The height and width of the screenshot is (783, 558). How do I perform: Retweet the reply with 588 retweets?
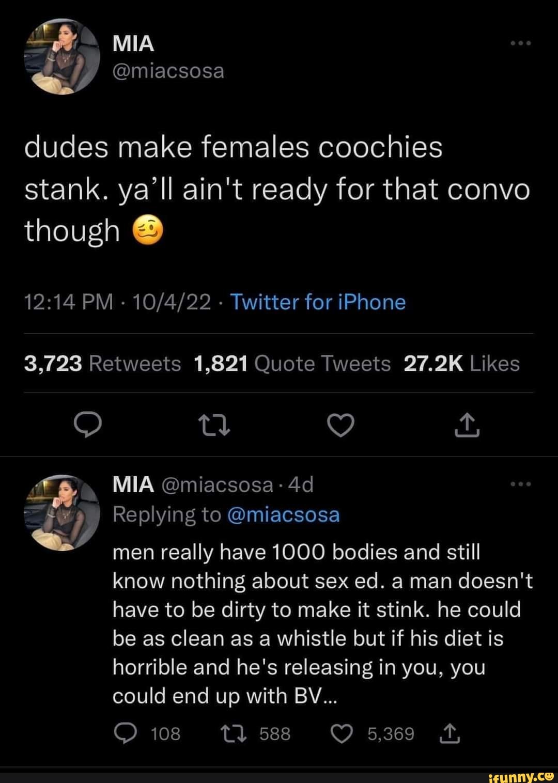point(229,734)
